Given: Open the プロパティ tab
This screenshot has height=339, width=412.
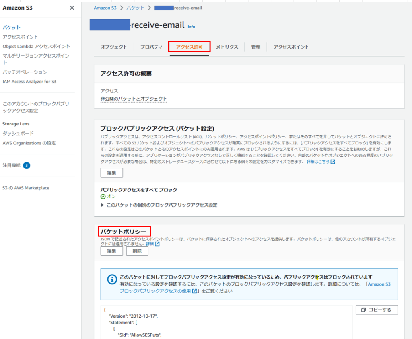Looking at the screenshot, I should click(151, 47).
